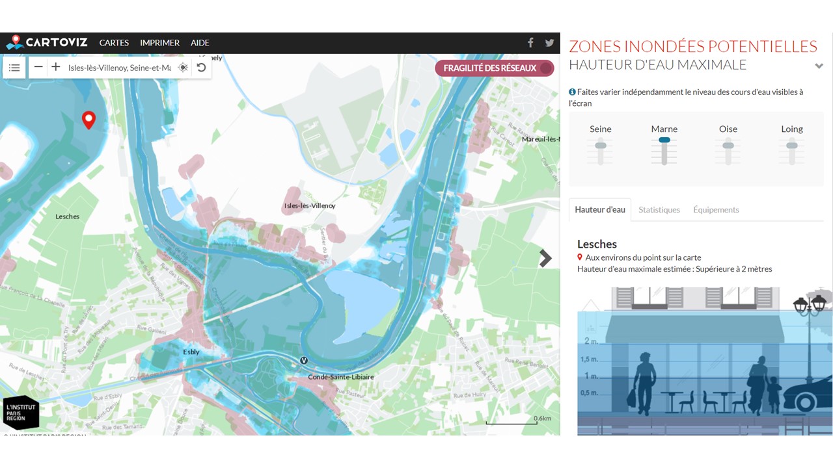Click the Hauteur d'eau maximale subtitle
Screen dimensions: 833x468
click(x=657, y=64)
